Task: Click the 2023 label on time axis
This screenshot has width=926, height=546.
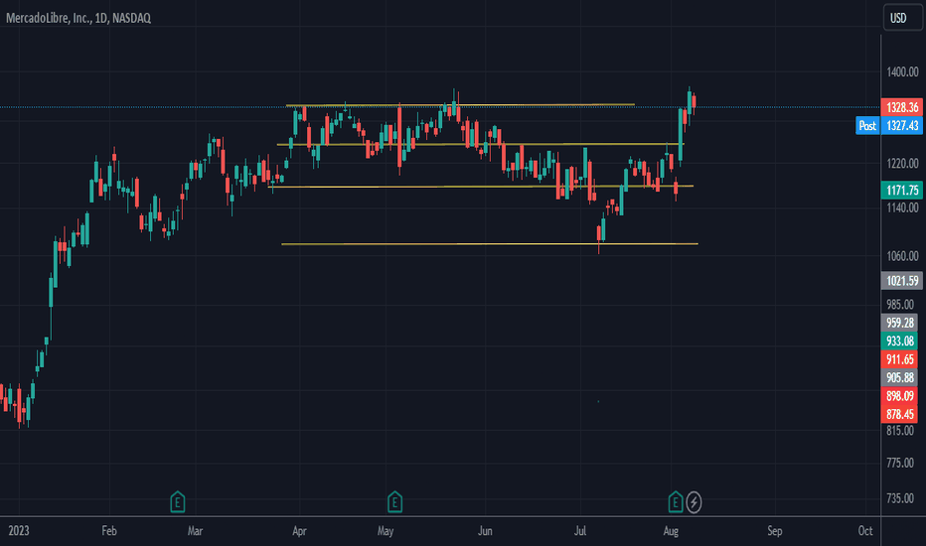Action: click(19, 531)
